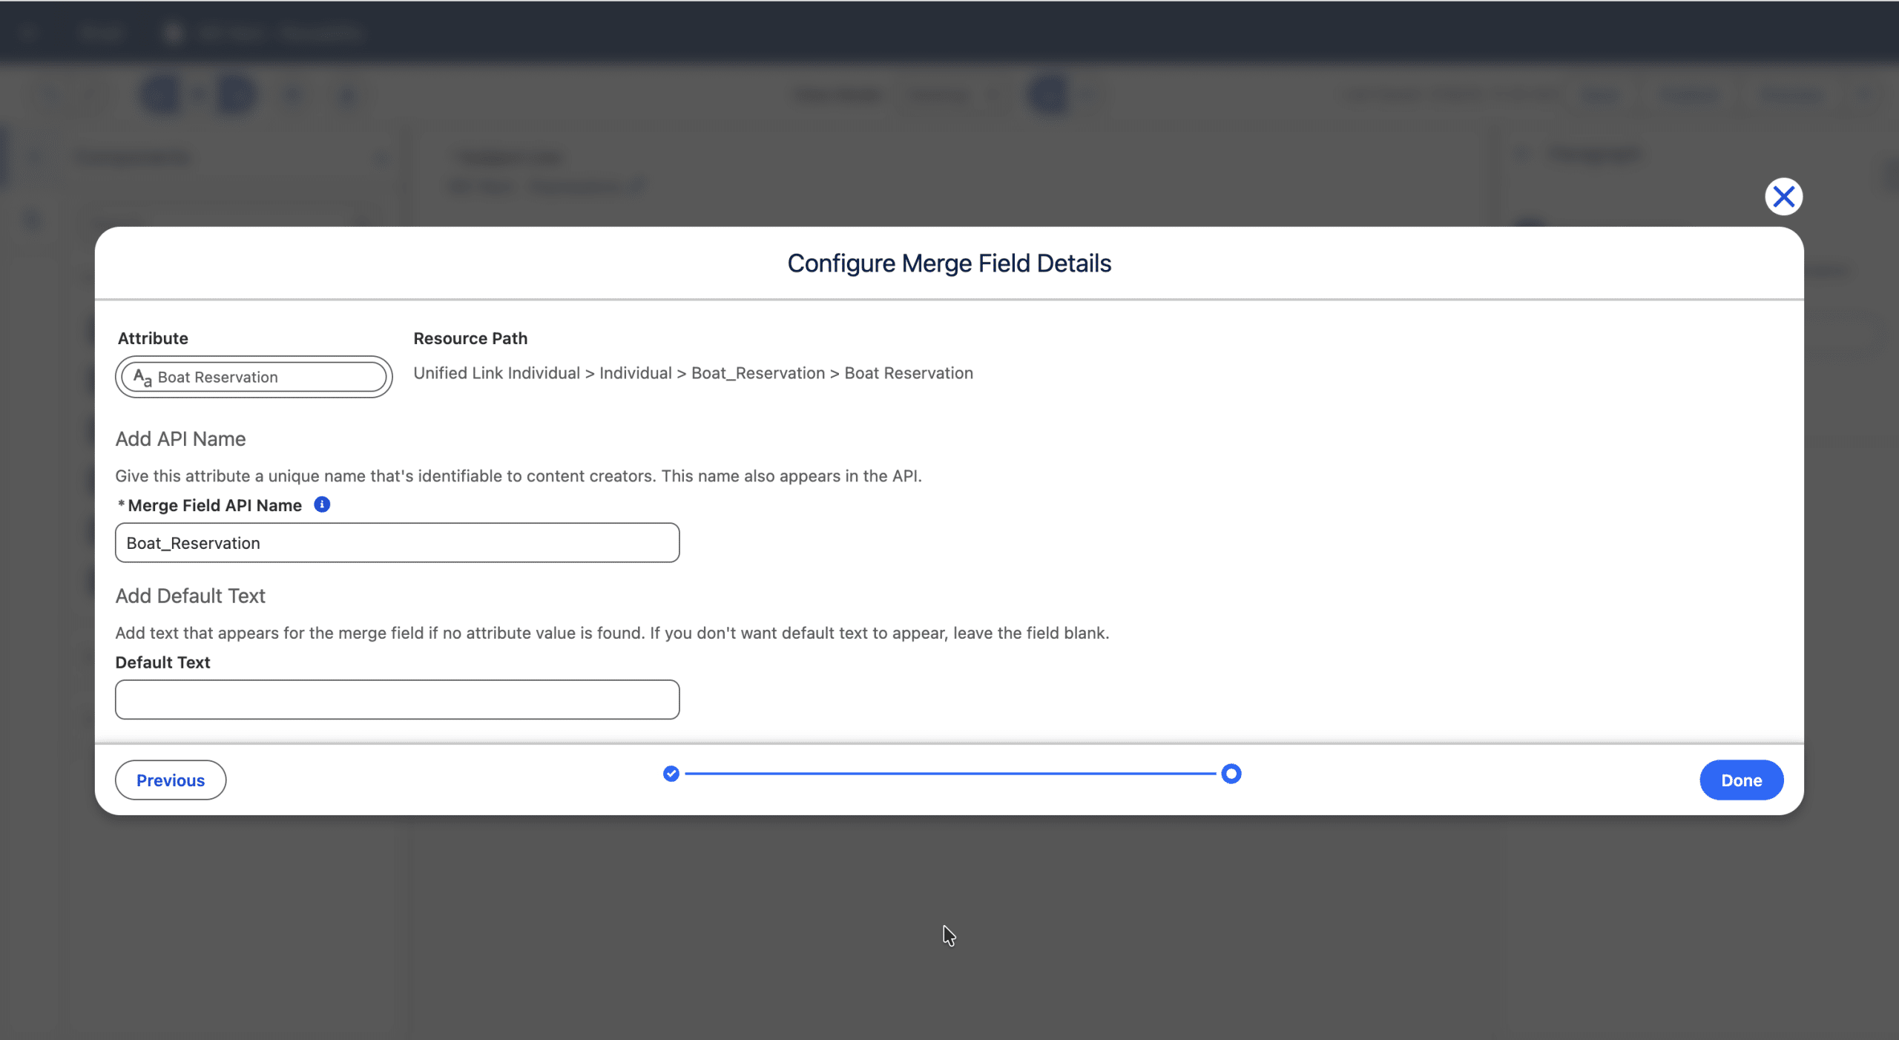Viewport: 1899px width, 1040px height.
Task: Click into the Default Text field
Action: click(397, 700)
